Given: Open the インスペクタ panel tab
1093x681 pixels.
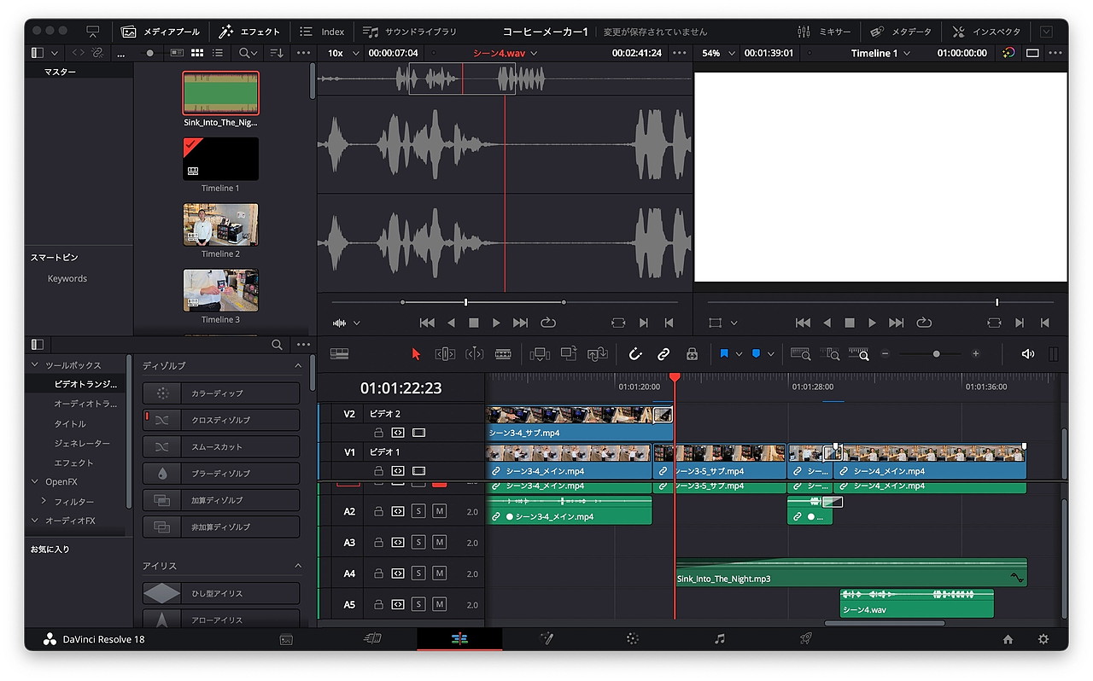Looking at the screenshot, I should 986,32.
